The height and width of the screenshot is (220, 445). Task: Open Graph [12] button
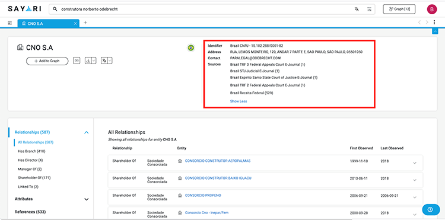tap(399, 9)
